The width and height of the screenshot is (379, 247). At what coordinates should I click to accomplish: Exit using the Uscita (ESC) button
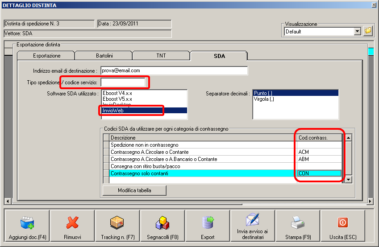pos(343,226)
